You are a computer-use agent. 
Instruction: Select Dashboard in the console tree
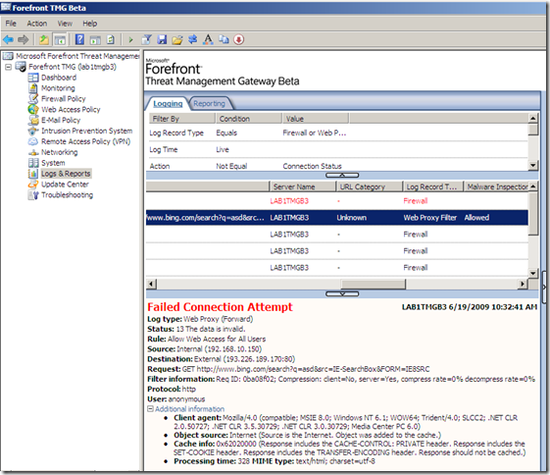tap(59, 78)
